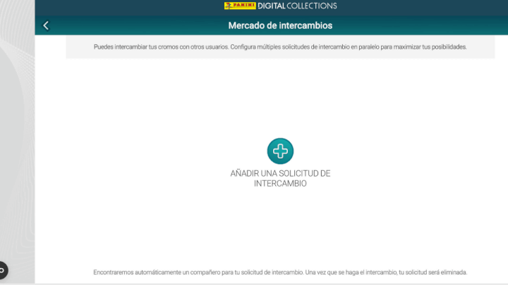Click the 'Puedes intercambiar tus cromos' info text

point(280,47)
